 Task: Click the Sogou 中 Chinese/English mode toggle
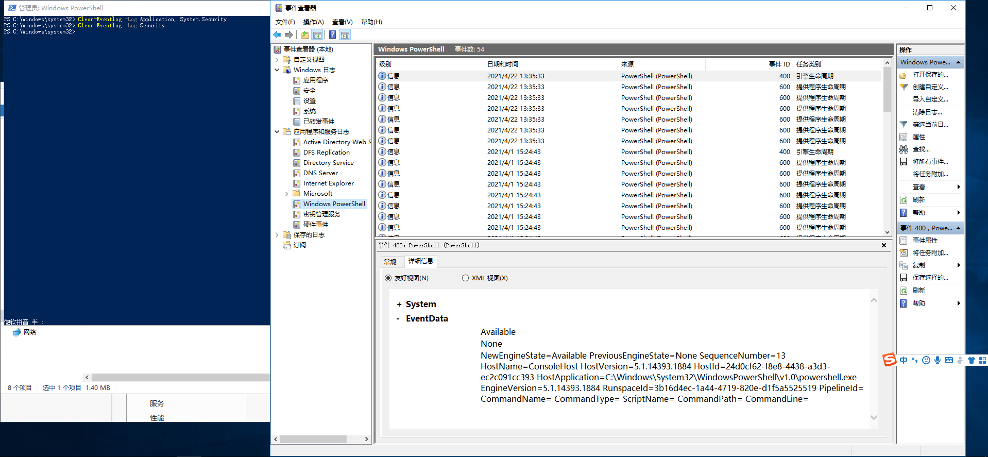904,360
